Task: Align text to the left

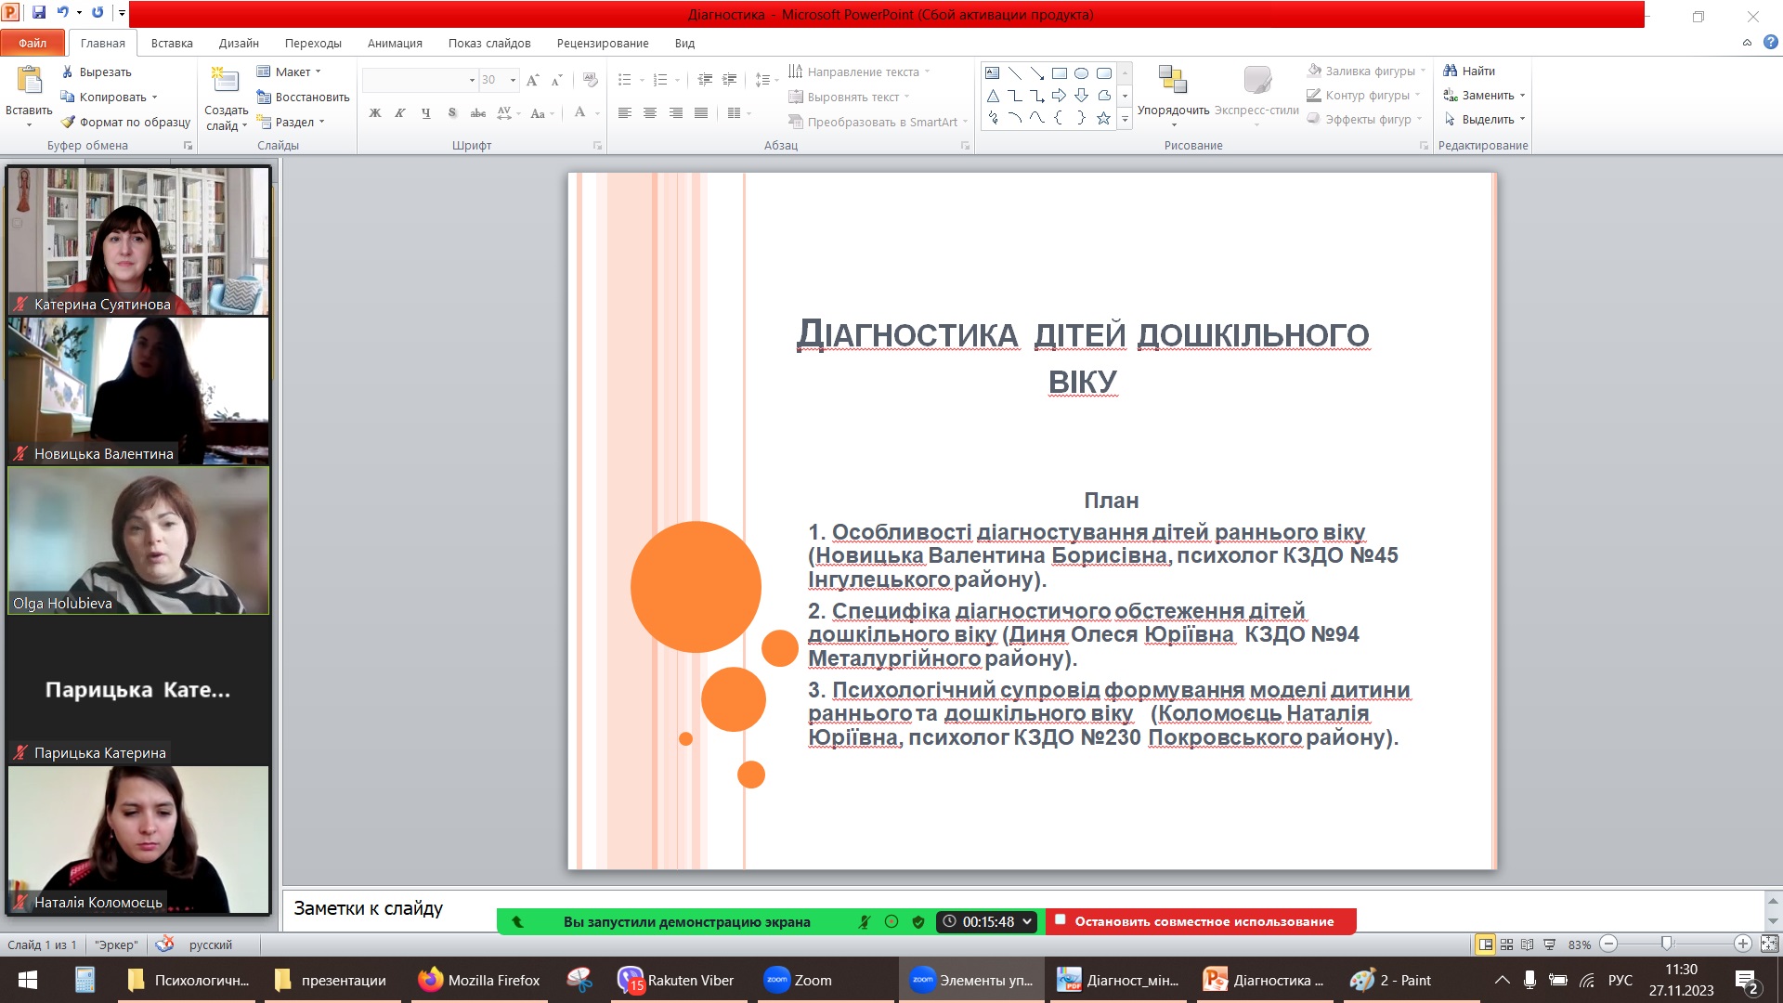Action: coord(625,113)
